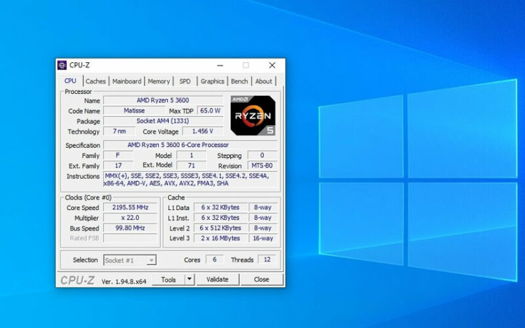Expand the Tools dropdown arrow

click(x=190, y=279)
